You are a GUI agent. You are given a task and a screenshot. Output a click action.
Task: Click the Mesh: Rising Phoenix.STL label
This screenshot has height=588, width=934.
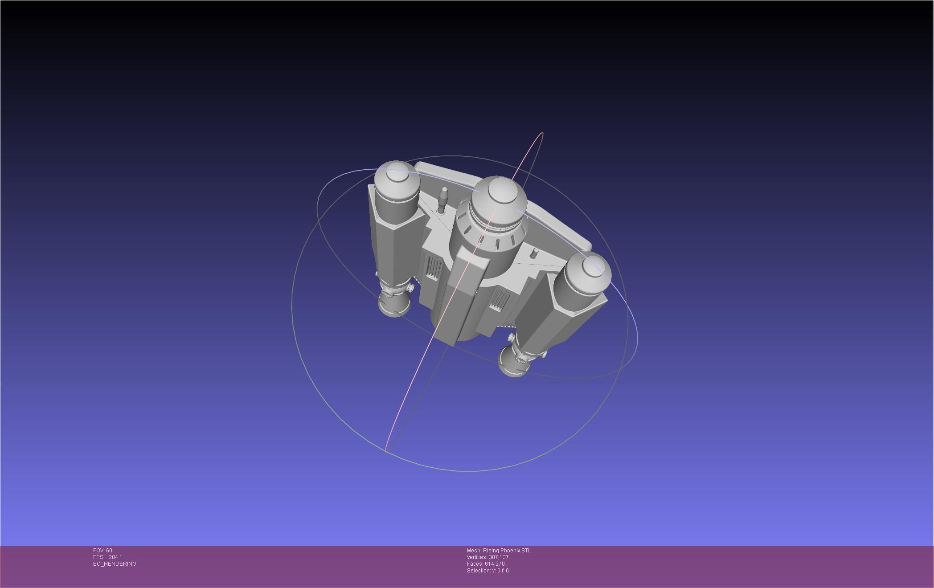[499, 551]
